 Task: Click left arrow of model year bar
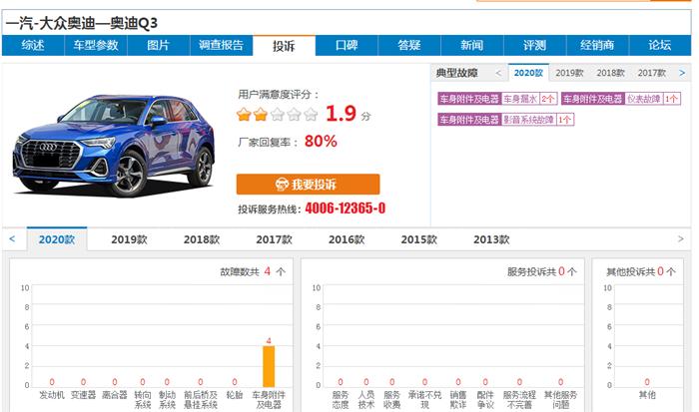[x=12, y=239]
